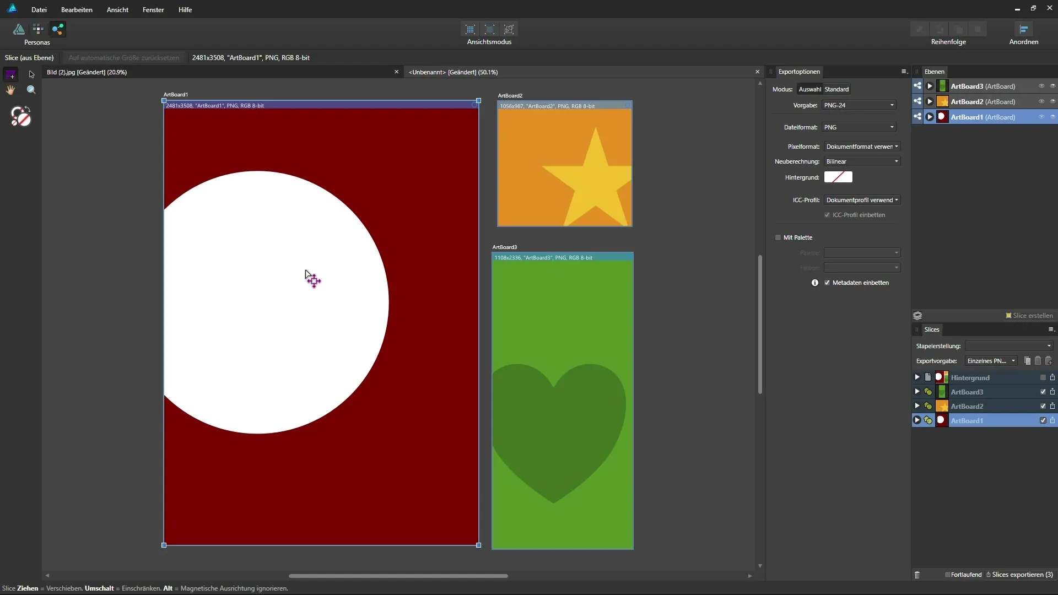
Task: Click the export-state icon of the ArtBoard1 layer
Action: point(917,117)
